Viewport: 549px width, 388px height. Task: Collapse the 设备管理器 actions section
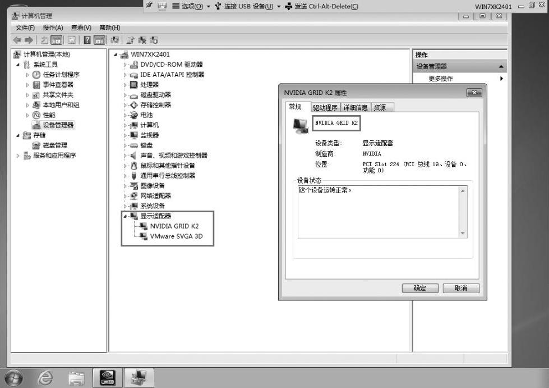[x=501, y=66]
